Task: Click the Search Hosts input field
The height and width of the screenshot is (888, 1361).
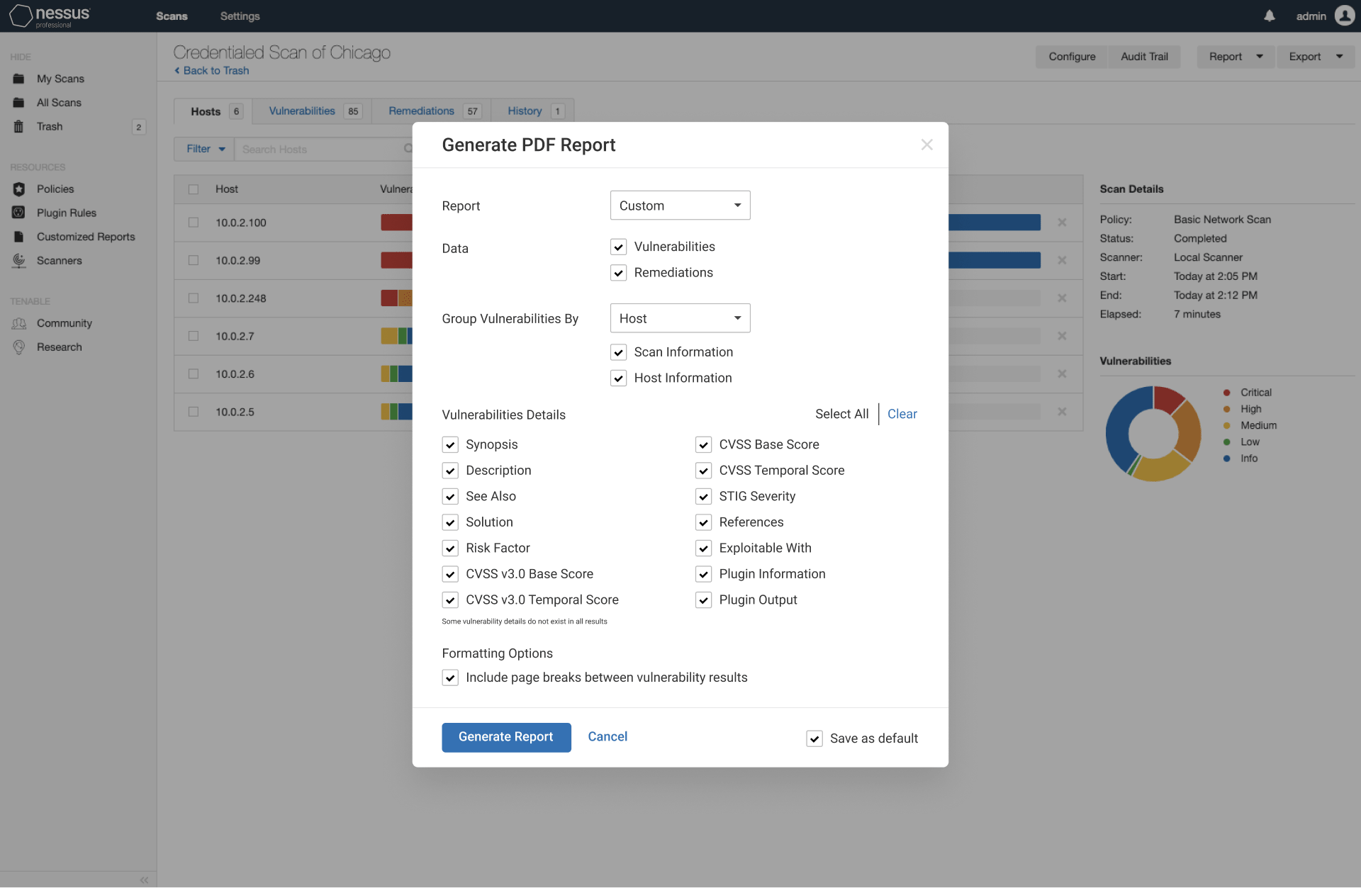Action: click(323, 149)
